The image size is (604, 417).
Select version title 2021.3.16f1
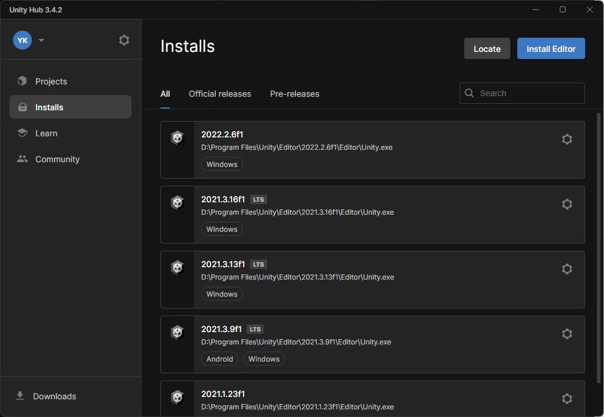[223, 199]
